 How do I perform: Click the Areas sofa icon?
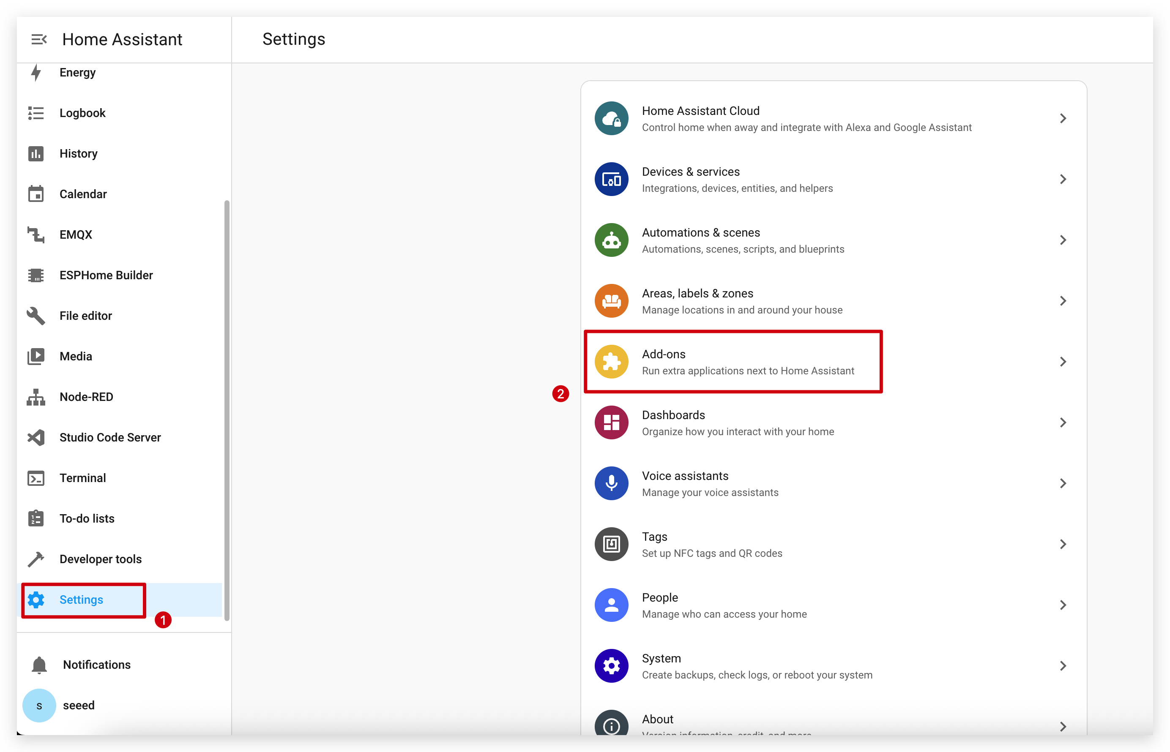click(x=611, y=301)
